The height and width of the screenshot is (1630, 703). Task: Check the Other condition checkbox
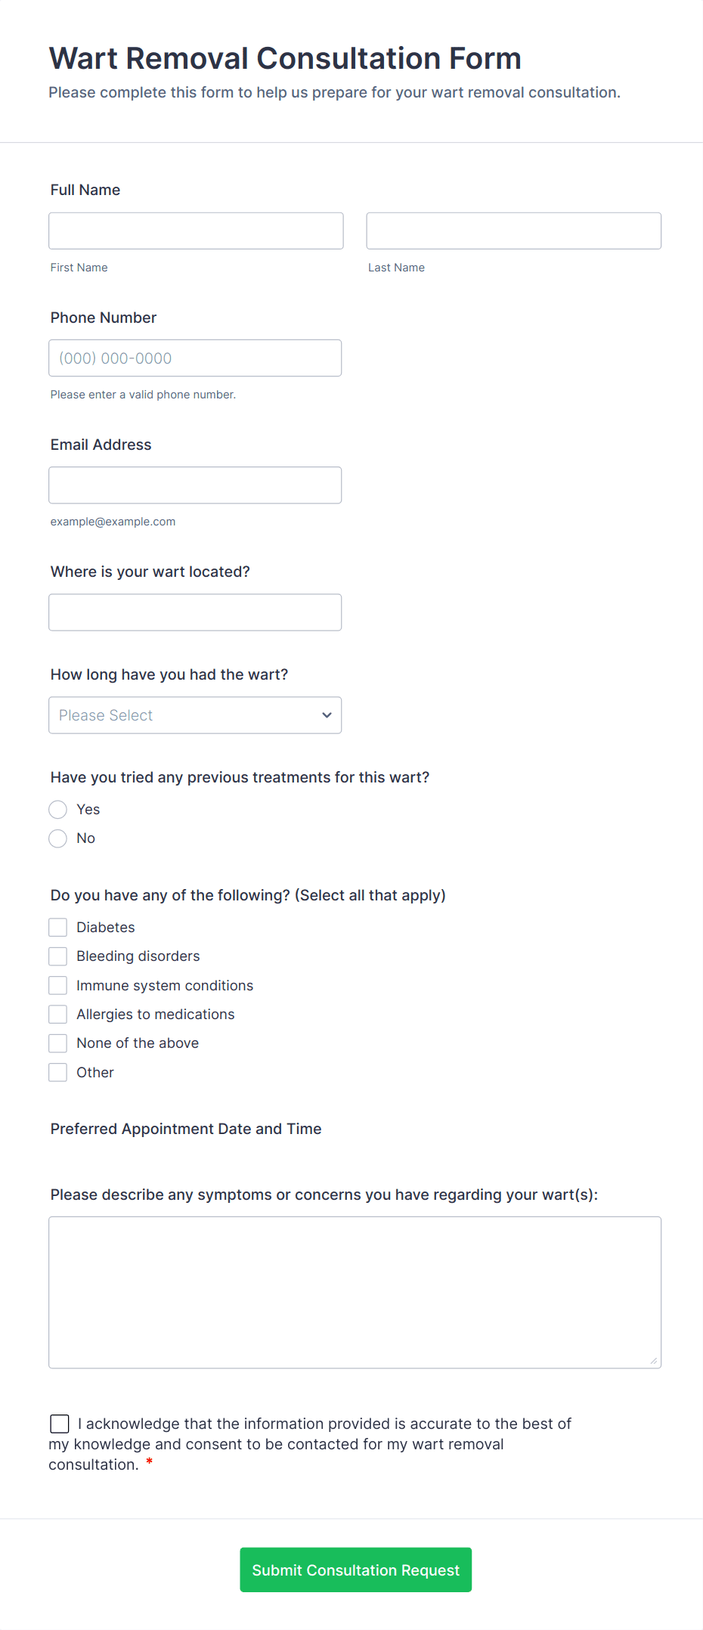coord(58,1072)
